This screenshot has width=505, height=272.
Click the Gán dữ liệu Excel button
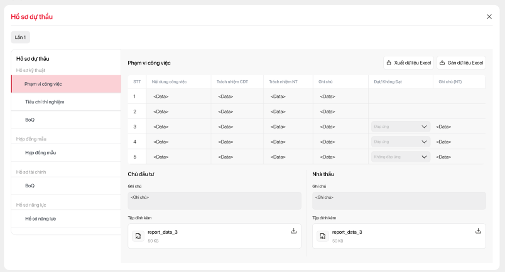point(461,63)
